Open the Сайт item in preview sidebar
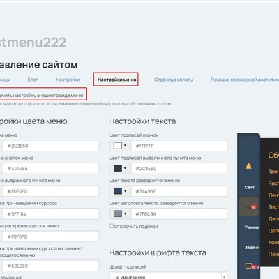279x279 pixels. [249, 187]
